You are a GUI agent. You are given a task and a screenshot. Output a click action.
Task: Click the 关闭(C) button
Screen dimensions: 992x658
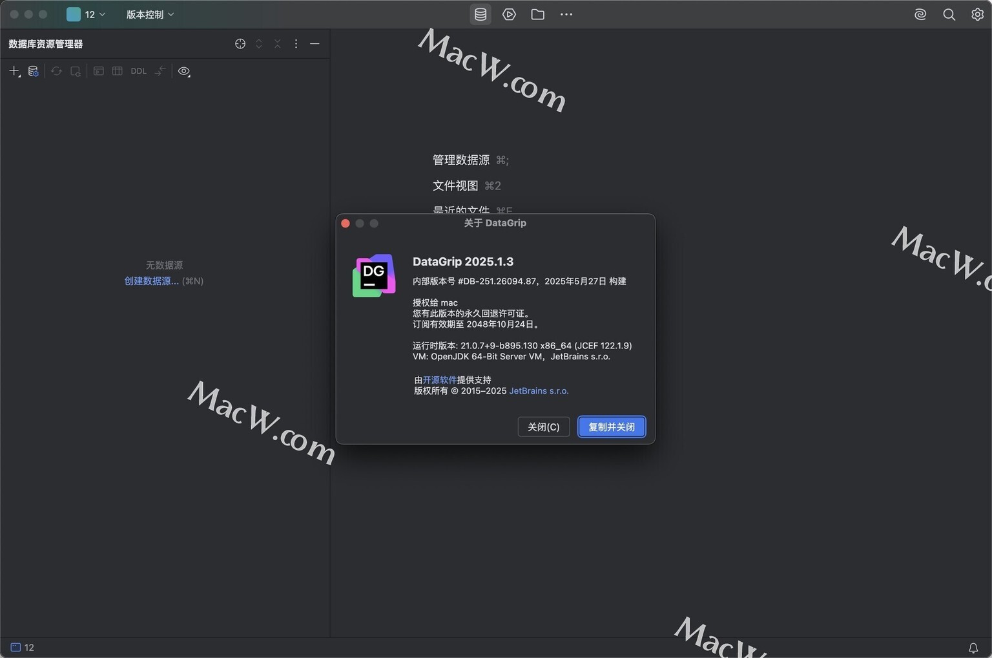coord(544,427)
